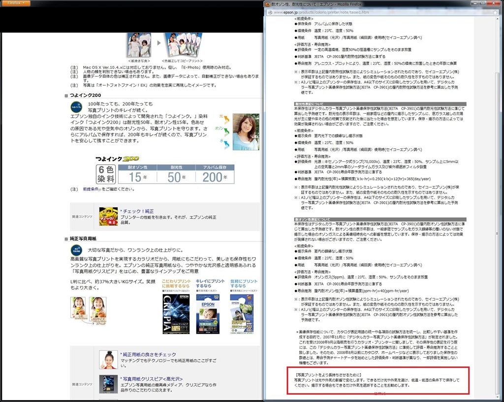The height and width of the screenshot is (402, 504).
Task: Open the orange Firefox menu button
Action: pos(15,3)
